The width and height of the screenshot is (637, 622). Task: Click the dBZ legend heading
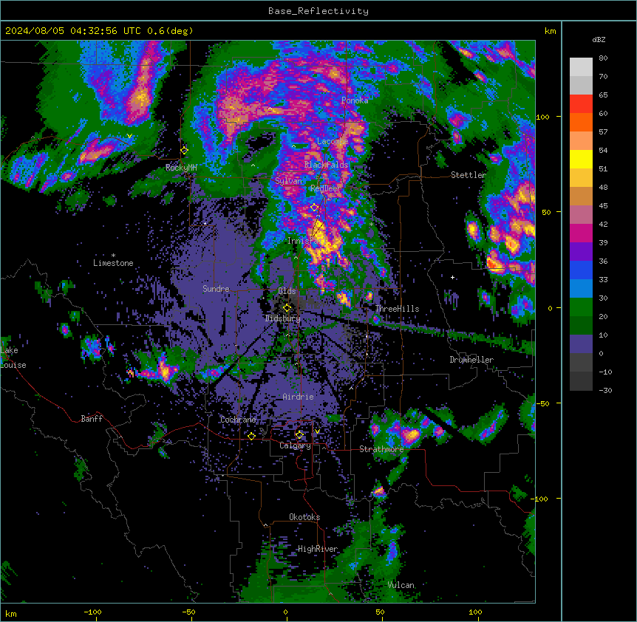click(x=599, y=39)
